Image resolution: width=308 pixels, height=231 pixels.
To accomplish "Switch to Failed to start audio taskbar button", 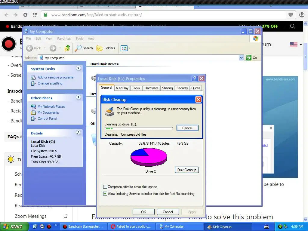I will (132, 227).
